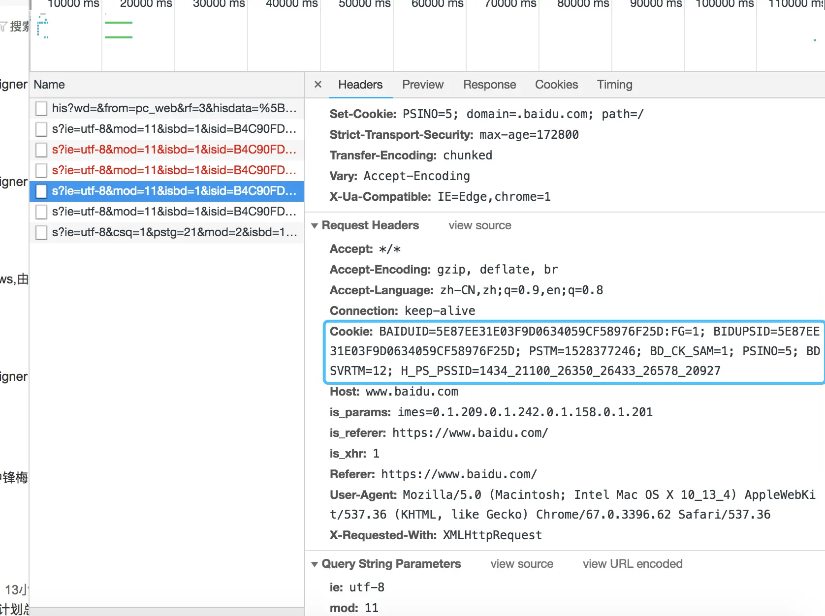Click the Connection keep-alive header

[x=403, y=311]
